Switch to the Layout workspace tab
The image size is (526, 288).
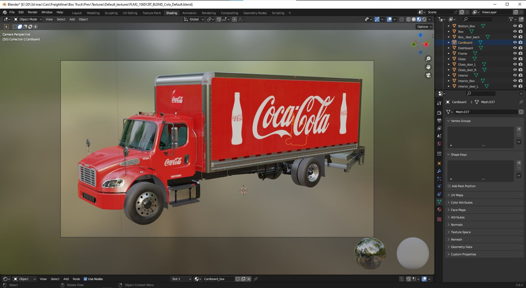coord(77,13)
